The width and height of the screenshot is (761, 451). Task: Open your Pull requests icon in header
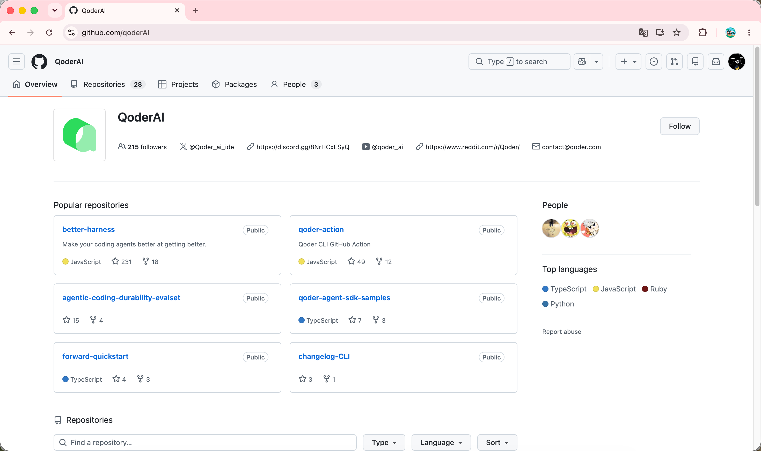(674, 62)
